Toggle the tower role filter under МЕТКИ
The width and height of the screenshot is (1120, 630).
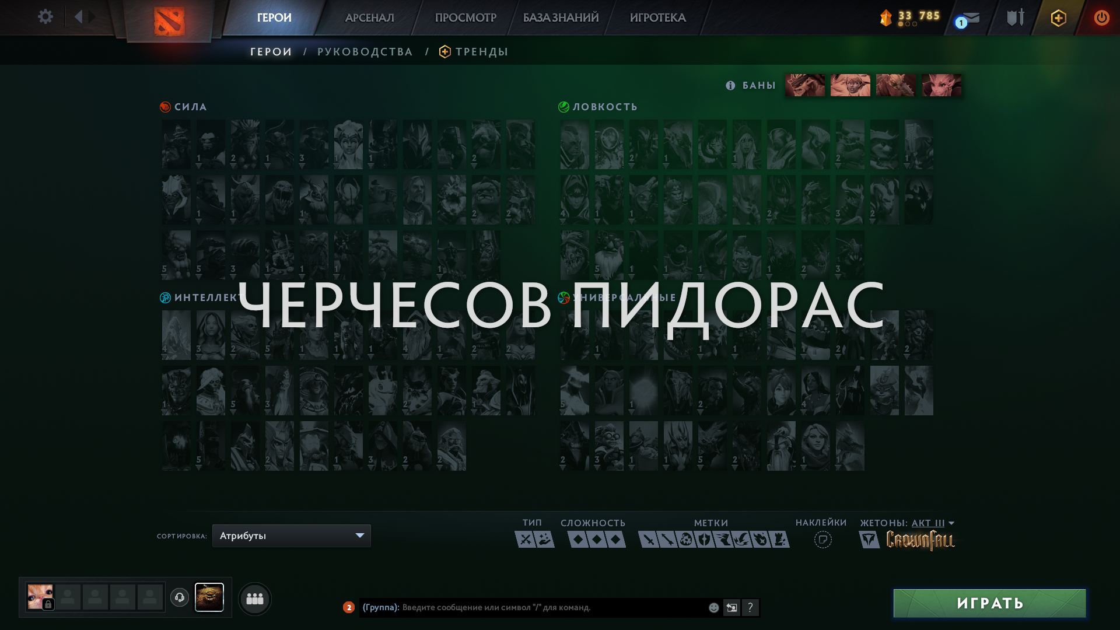pyautogui.click(x=779, y=540)
